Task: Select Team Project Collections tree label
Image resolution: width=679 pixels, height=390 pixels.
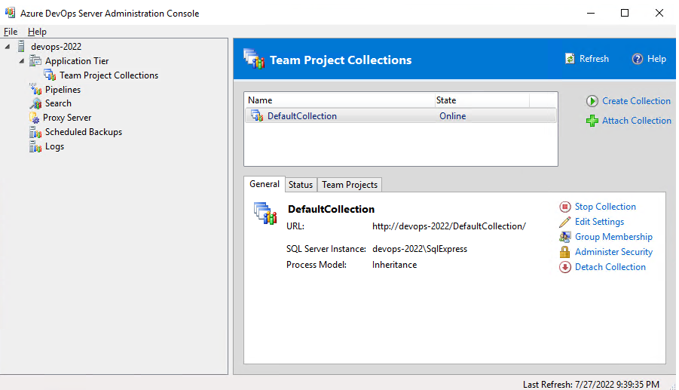Action: click(109, 75)
